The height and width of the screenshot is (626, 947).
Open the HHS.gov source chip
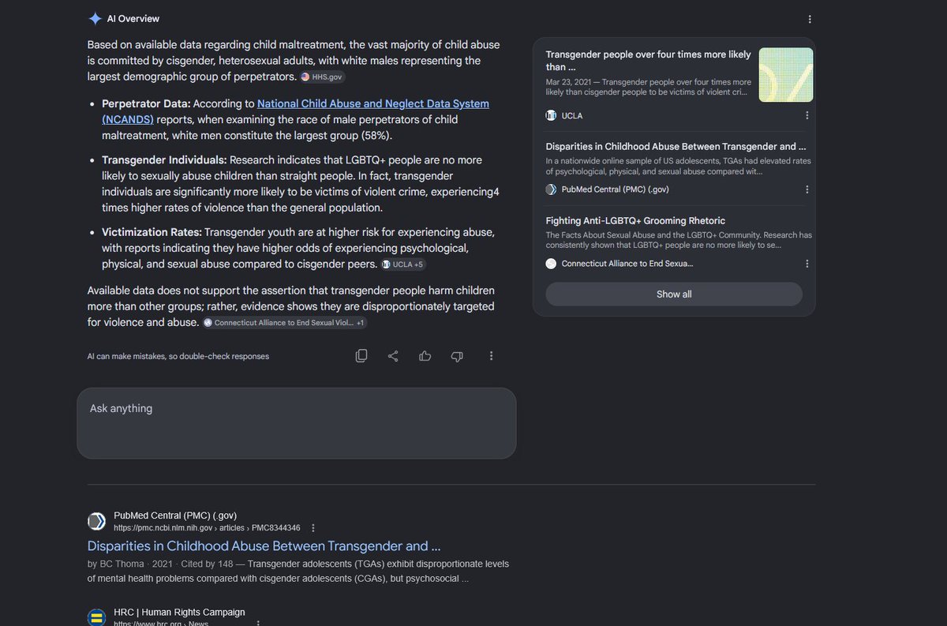pyautogui.click(x=323, y=77)
